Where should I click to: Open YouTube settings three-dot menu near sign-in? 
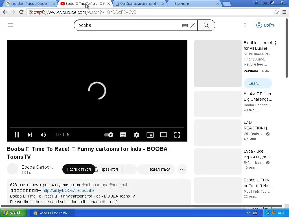(x=245, y=25)
